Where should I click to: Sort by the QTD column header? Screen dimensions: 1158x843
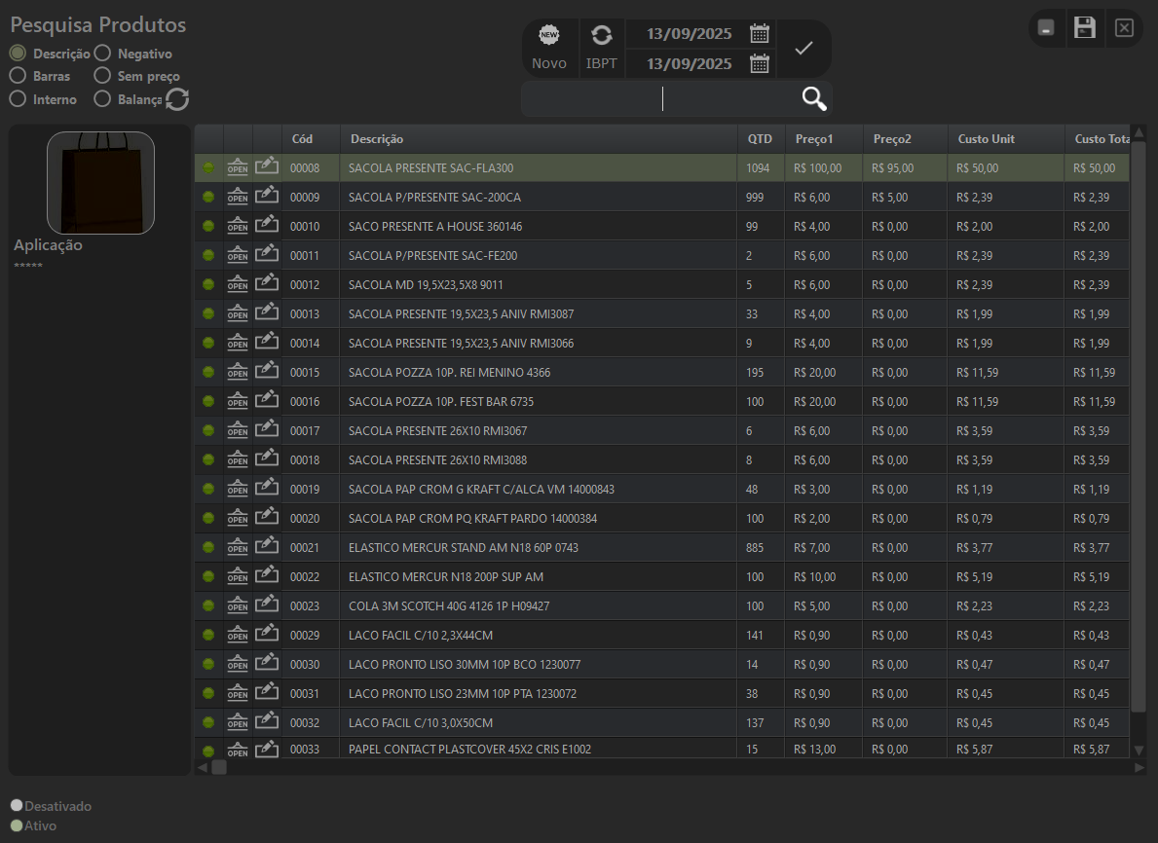coord(760,139)
